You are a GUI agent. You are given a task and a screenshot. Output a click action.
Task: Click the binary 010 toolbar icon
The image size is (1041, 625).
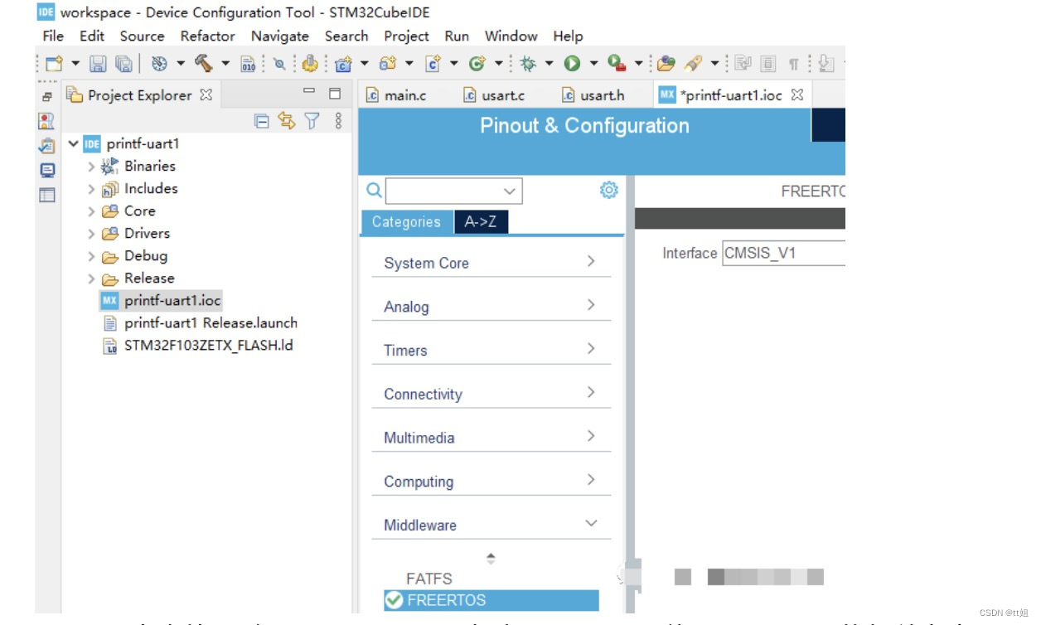[x=248, y=64]
